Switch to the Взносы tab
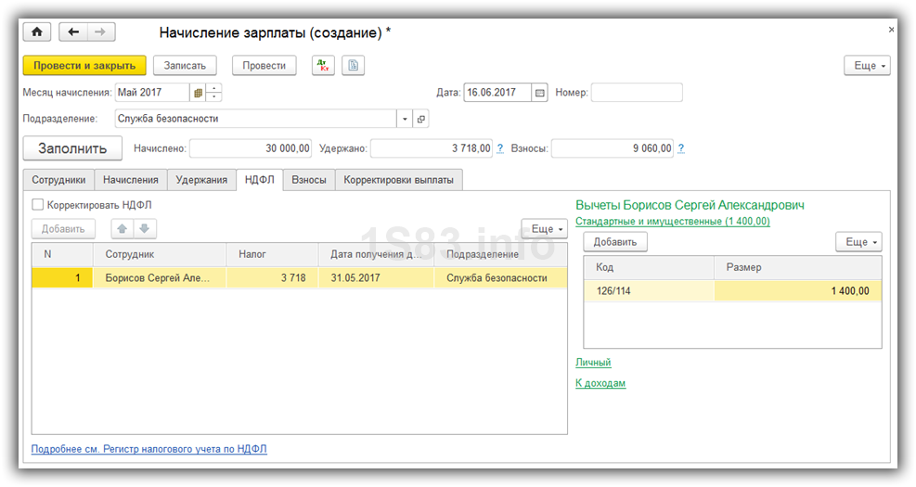Image resolution: width=916 pixels, height=487 pixels. (309, 180)
